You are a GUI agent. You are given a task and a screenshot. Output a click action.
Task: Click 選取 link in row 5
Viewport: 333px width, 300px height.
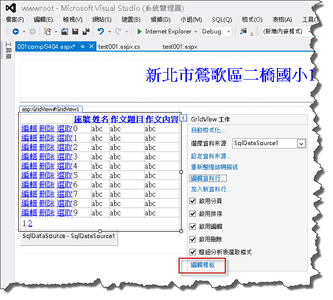click(64, 176)
